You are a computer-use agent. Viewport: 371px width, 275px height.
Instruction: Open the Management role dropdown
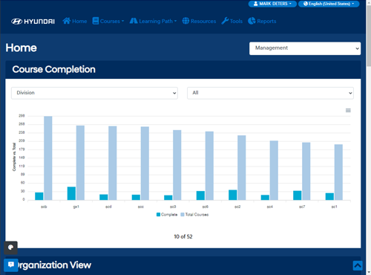pyautogui.click(x=305, y=48)
